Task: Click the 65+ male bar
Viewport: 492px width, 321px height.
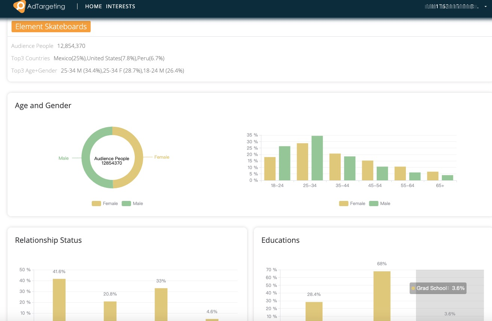Action: point(447,178)
